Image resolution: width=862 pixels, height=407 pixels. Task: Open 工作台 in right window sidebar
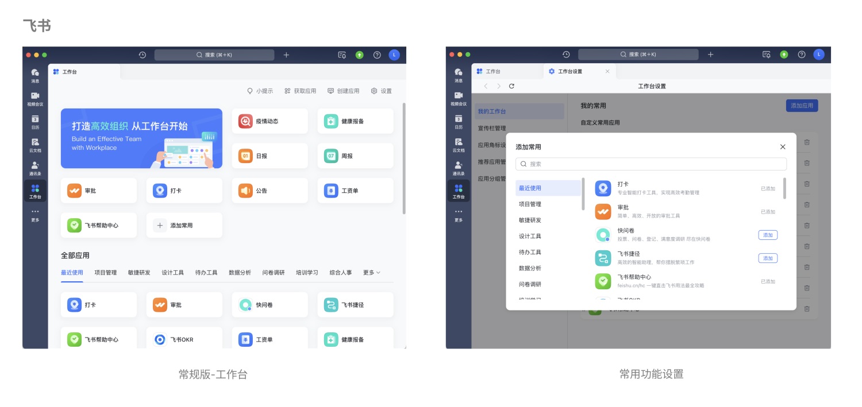pyautogui.click(x=459, y=191)
